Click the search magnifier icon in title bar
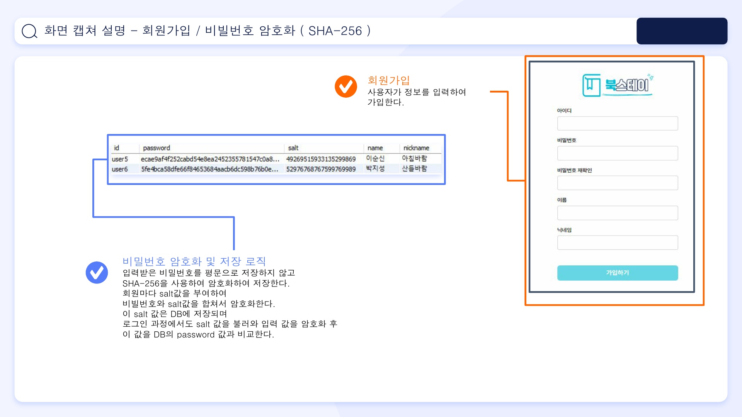742x417 pixels. [29, 31]
